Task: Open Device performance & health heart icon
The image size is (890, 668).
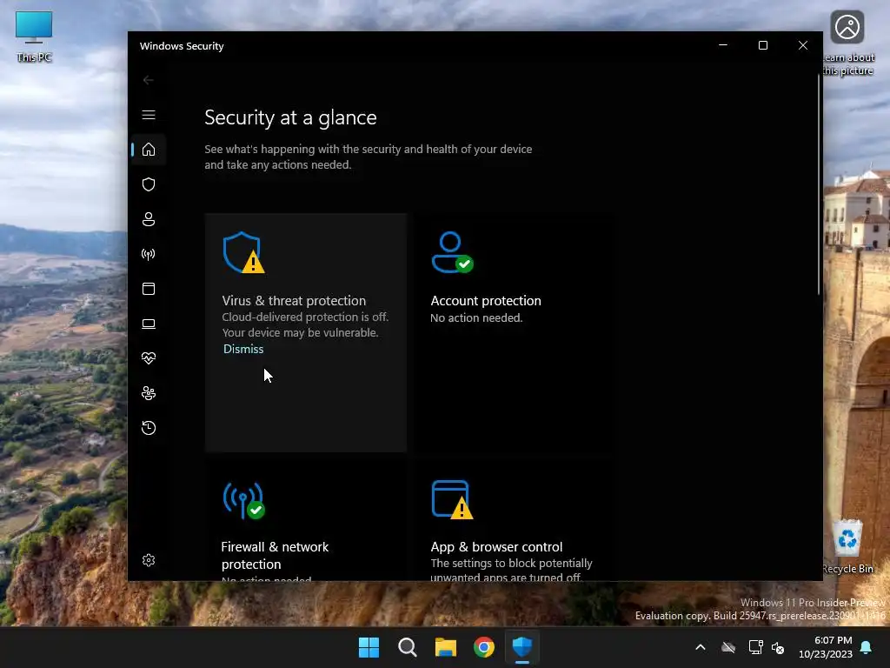Action: pos(148,358)
